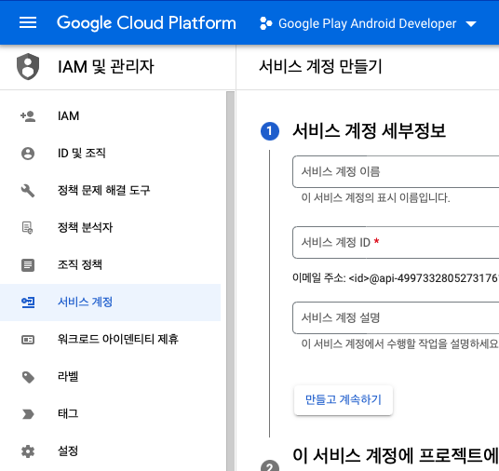This screenshot has width=499, height=471.
Task: Click step 2 heading '이 서비스 계정에 프로젝트에'
Action: [396, 455]
